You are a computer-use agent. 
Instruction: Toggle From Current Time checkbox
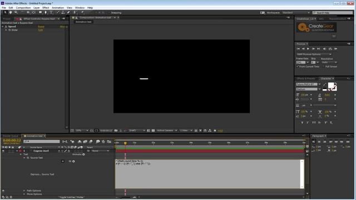click(x=298, y=67)
